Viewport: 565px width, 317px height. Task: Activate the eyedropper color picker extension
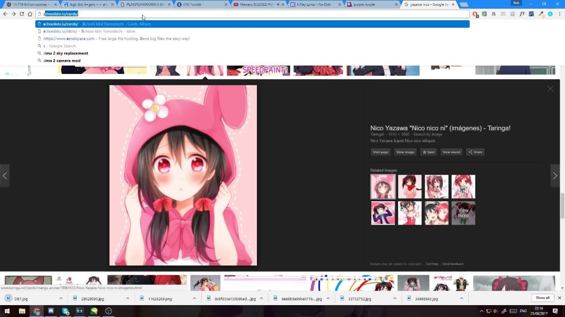click(x=541, y=14)
